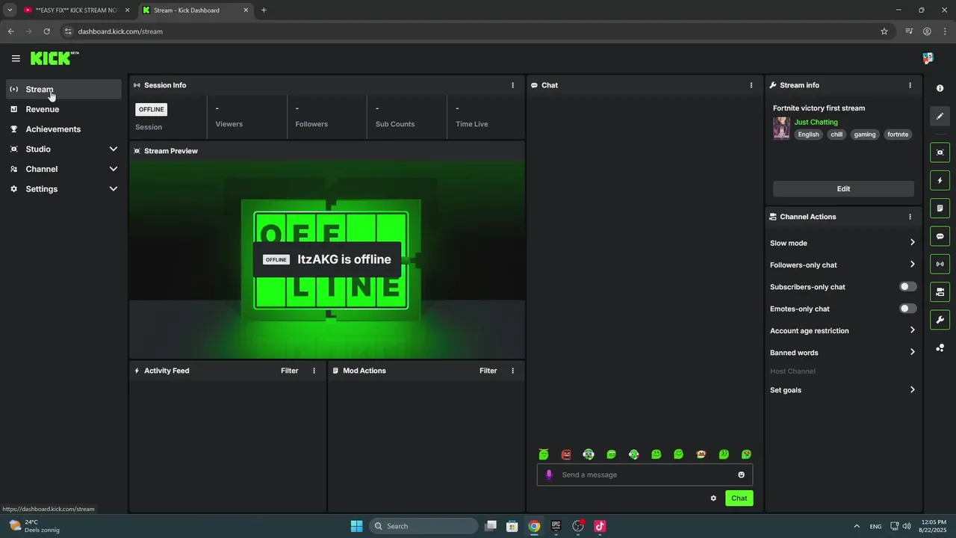Screen dimensions: 956x538
Task: Click the Kick logo
Action: (55, 58)
